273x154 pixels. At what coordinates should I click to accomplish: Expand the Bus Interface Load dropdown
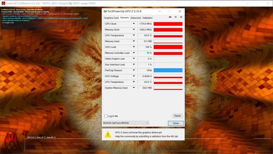click(x=134, y=64)
